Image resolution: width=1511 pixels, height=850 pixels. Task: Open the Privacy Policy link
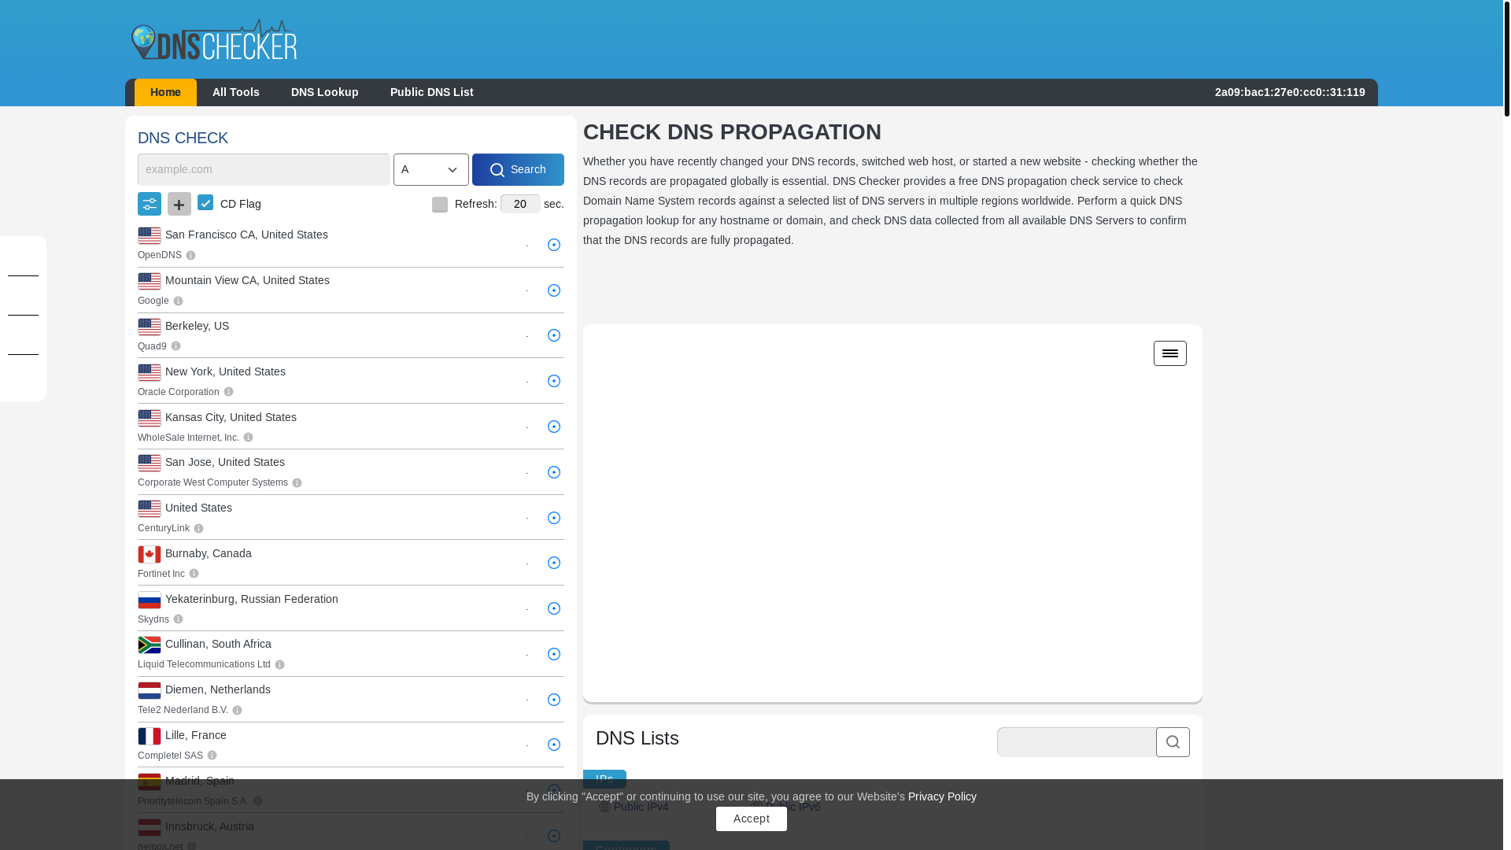point(942,796)
